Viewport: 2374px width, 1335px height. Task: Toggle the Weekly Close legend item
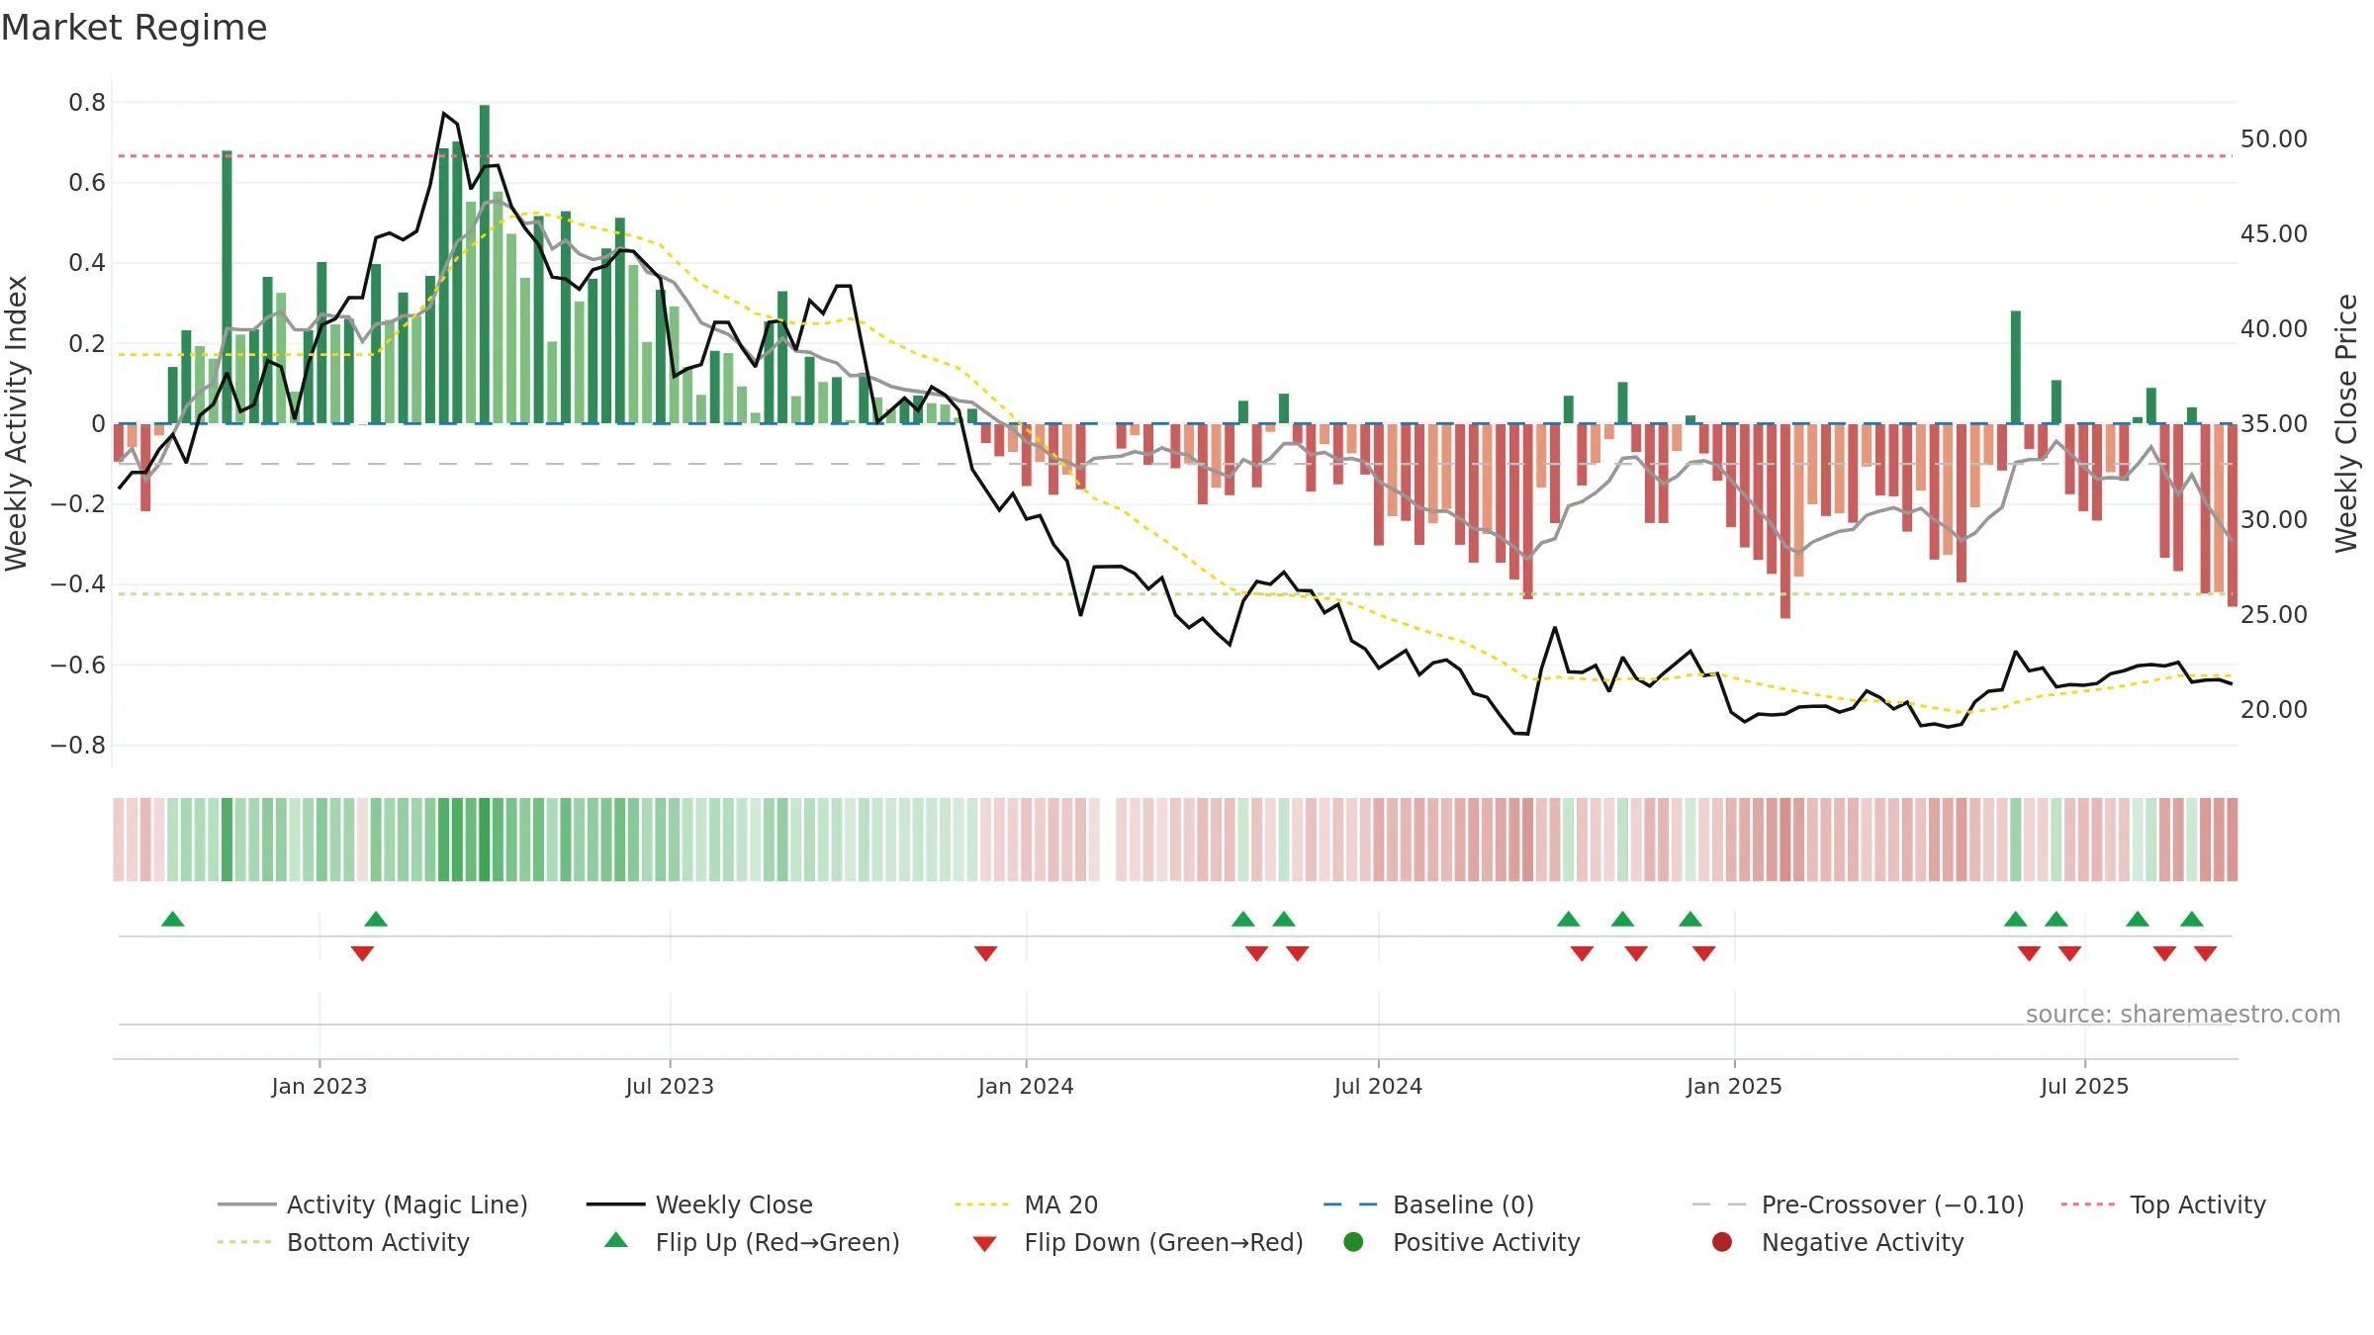click(x=699, y=1204)
